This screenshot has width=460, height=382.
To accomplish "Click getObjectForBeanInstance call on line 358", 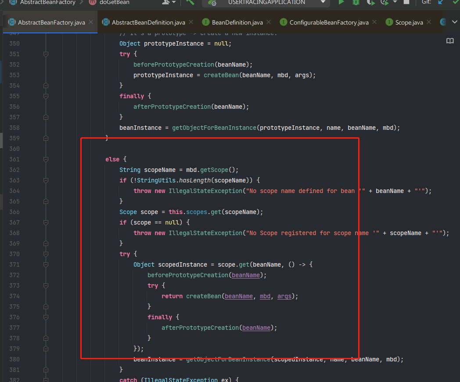I will pyautogui.click(x=214, y=128).
